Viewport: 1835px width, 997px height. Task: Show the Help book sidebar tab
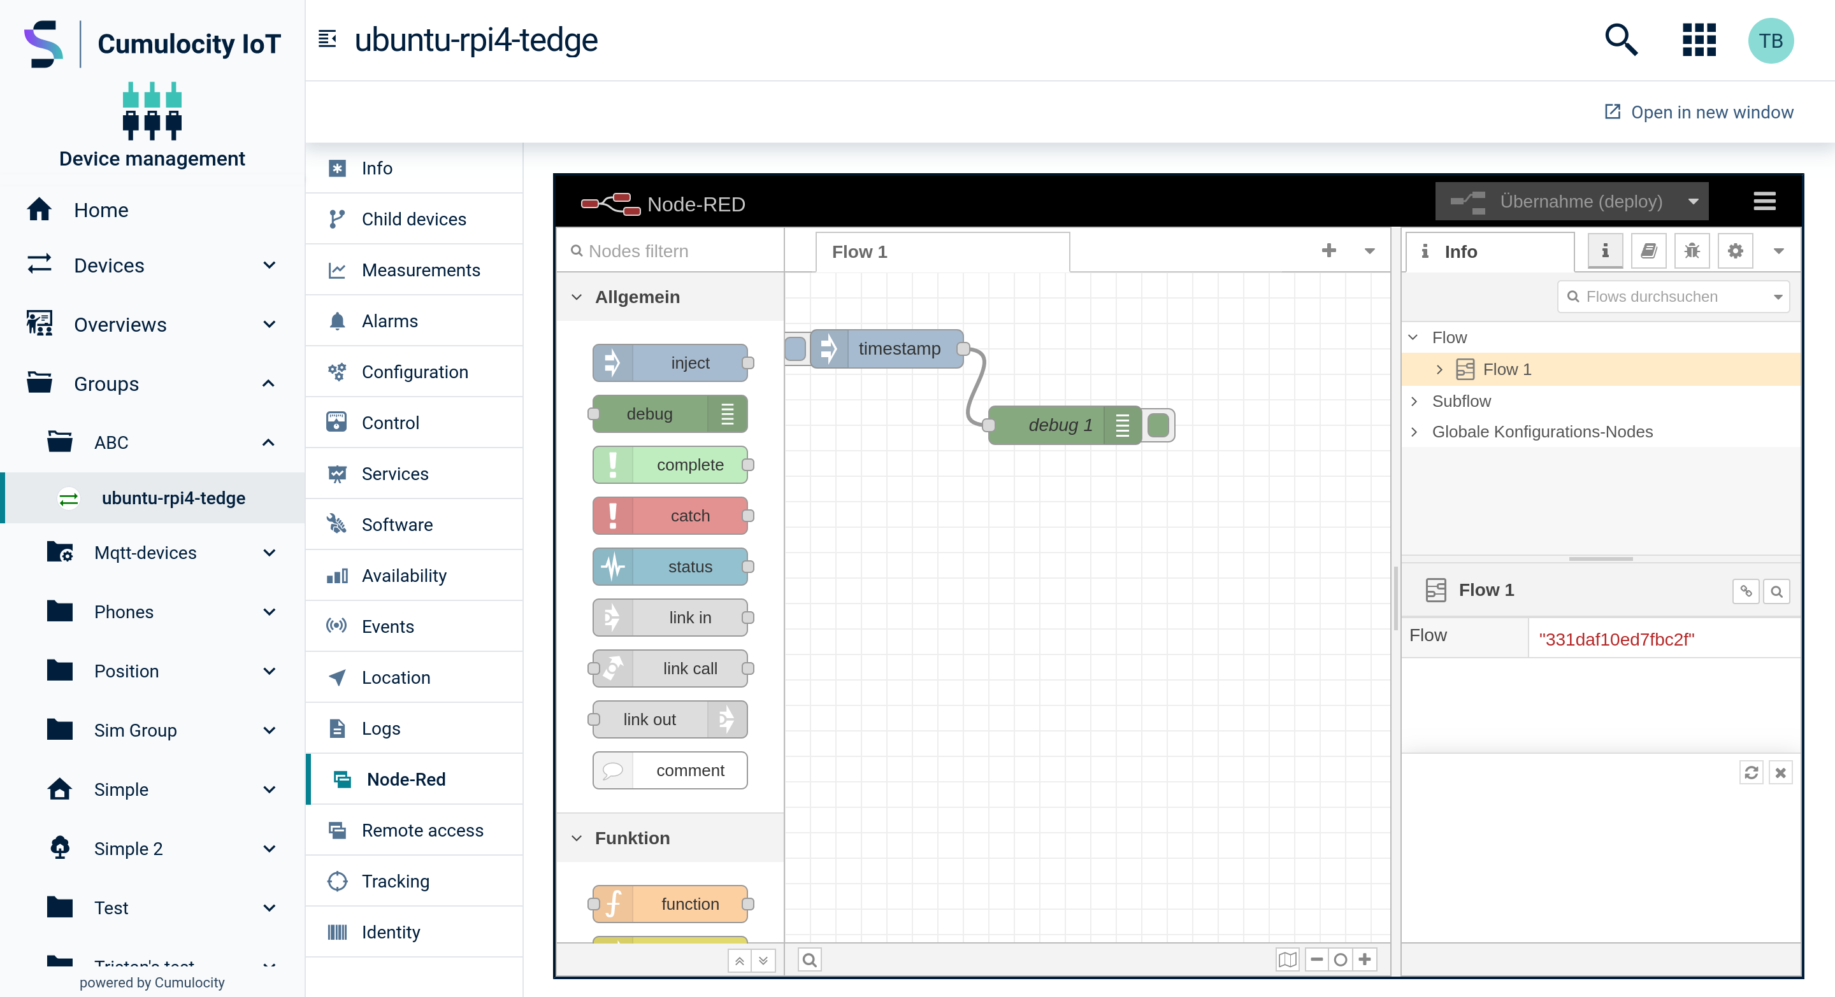(x=1648, y=251)
